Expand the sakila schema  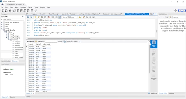[x=2, y=24]
